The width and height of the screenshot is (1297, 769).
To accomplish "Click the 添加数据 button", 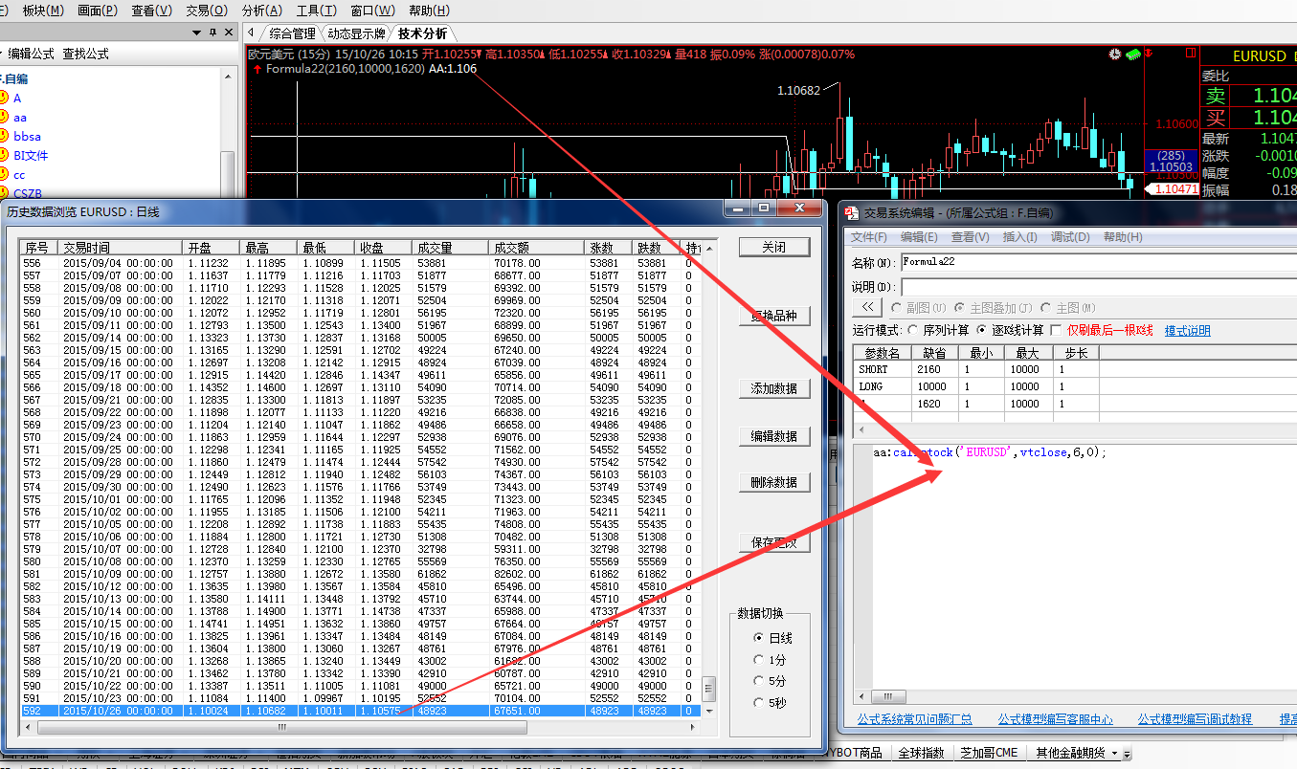I will coord(773,389).
